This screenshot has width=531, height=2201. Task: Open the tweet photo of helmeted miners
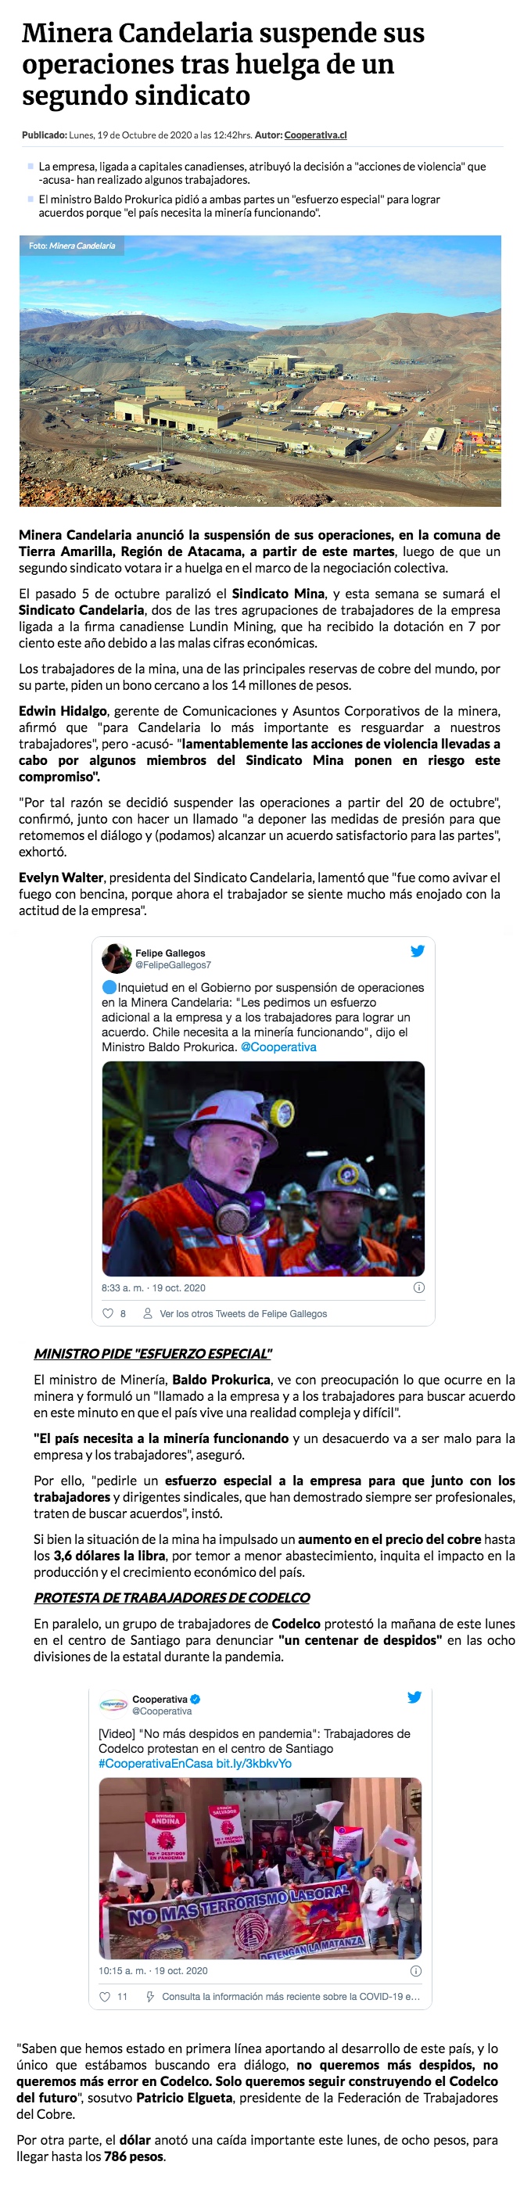click(x=263, y=1169)
